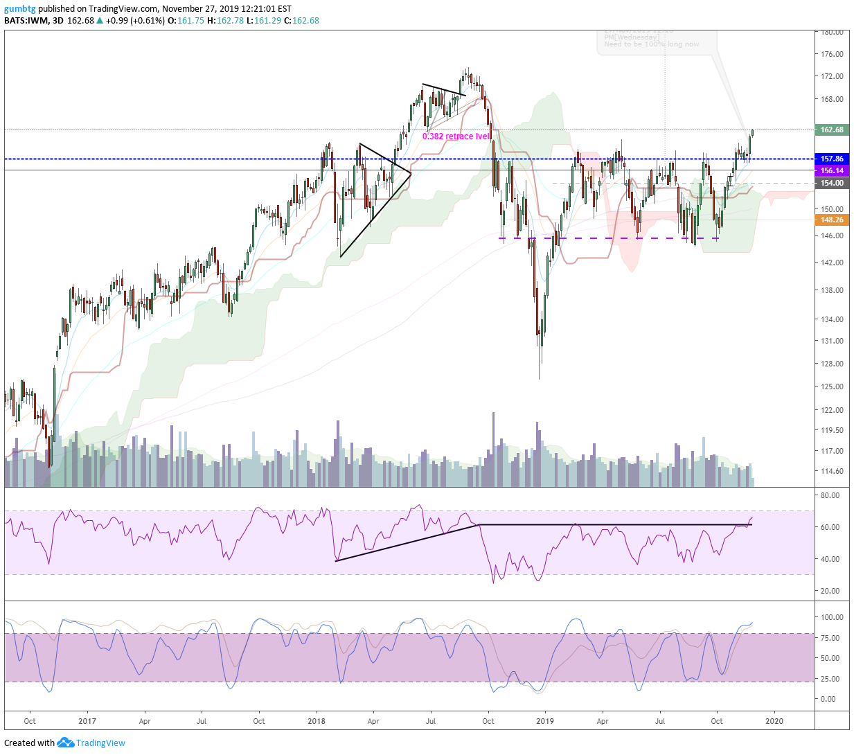Screen dimensions: 854x755
Task: Click the 2017 time axis label
Action: click(87, 721)
